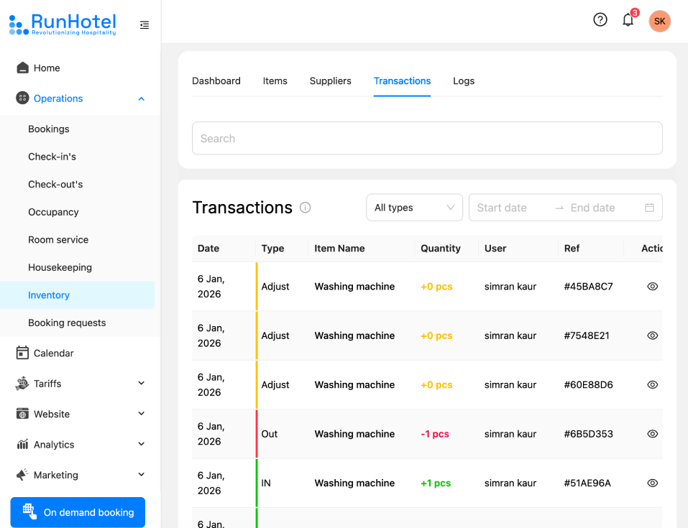The width and height of the screenshot is (688, 528).
Task: Click the transactions Search box
Action: pyautogui.click(x=427, y=138)
